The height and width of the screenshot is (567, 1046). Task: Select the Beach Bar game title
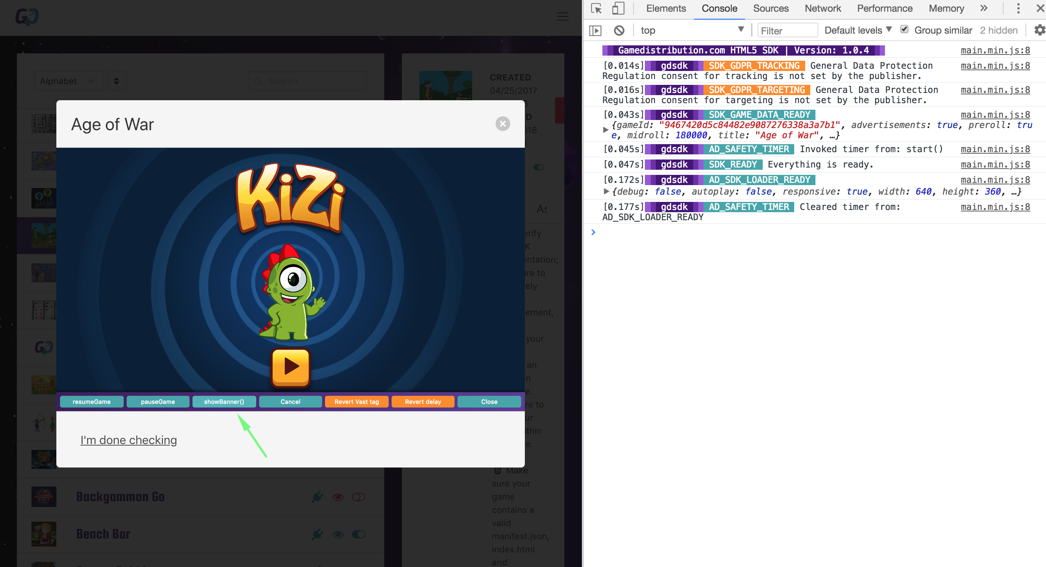coord(103,534)
